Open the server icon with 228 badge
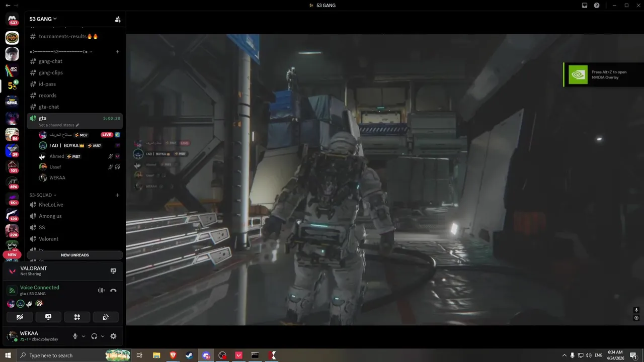The height and width of the screenshot is (362, 644). tap(12, 231)
